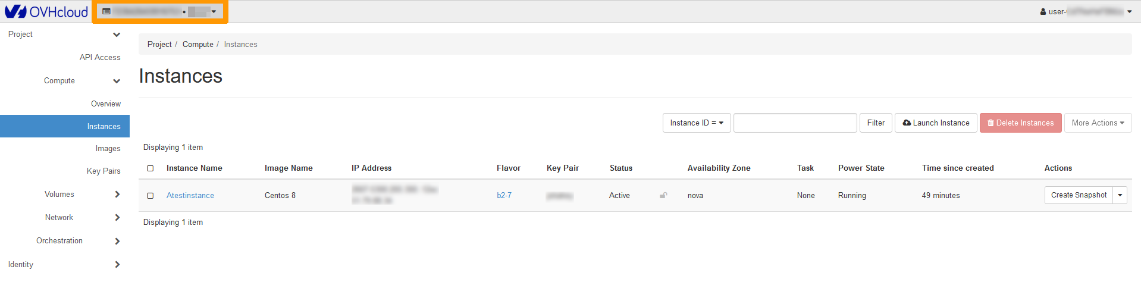Click the Power State column header

click(x=861, y=168)
